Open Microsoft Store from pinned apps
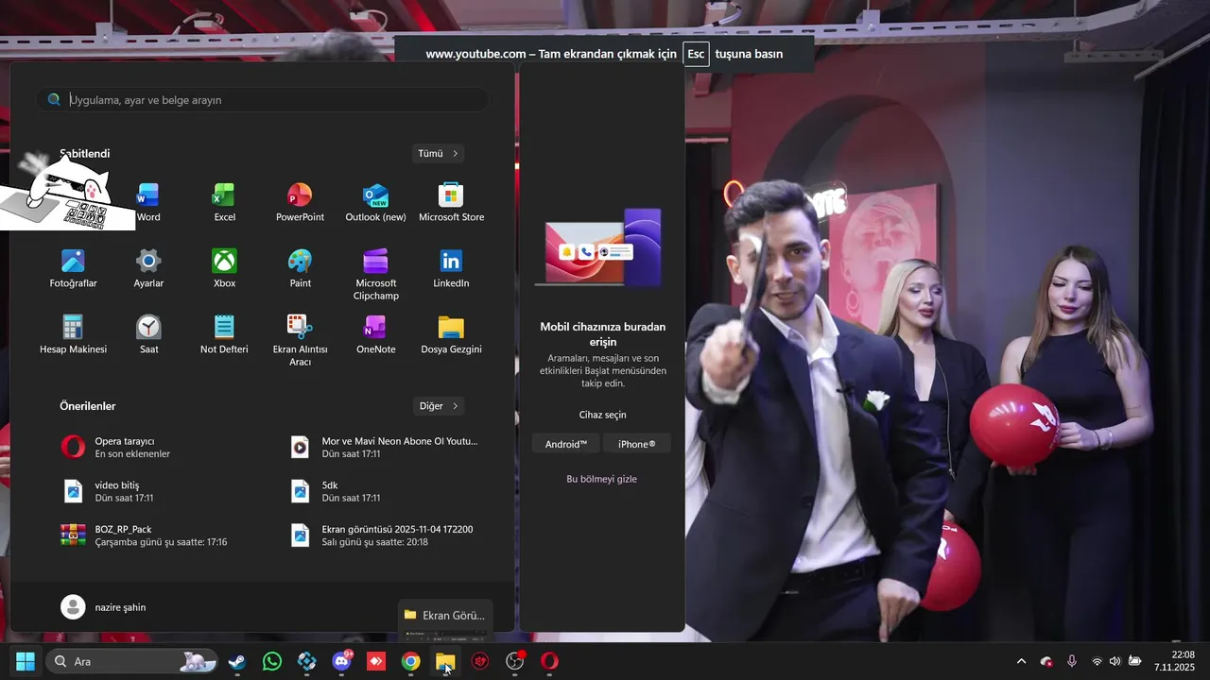The image size is (1210, 680). tap(451, 203)
